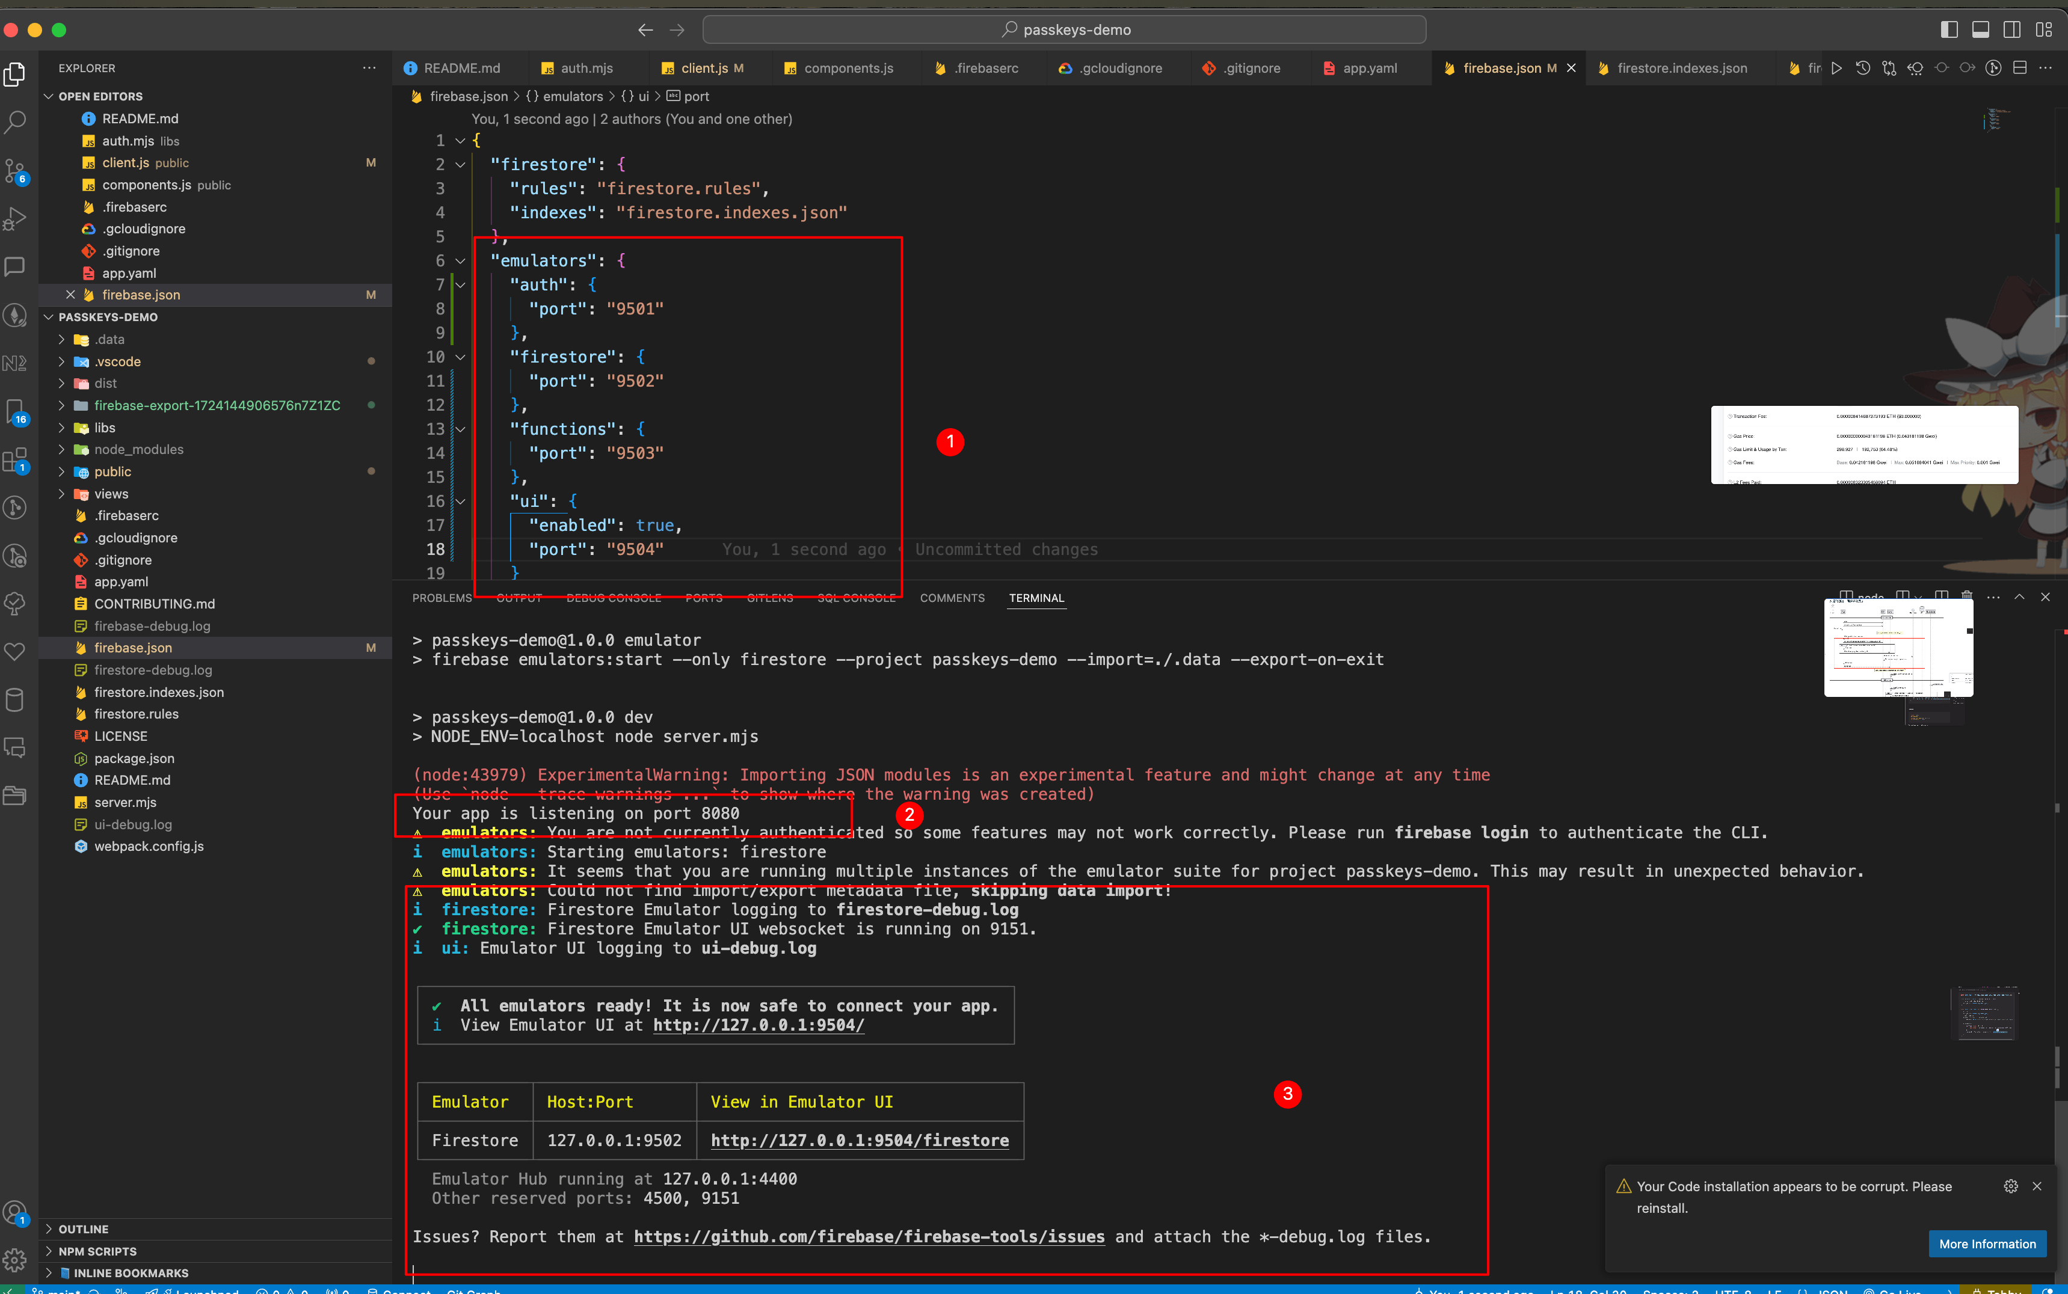Viewport: 2068px width, 1294px height.
Task: Open the Git graph circle icon in editor toolbar
Action: coord(1993,69)
